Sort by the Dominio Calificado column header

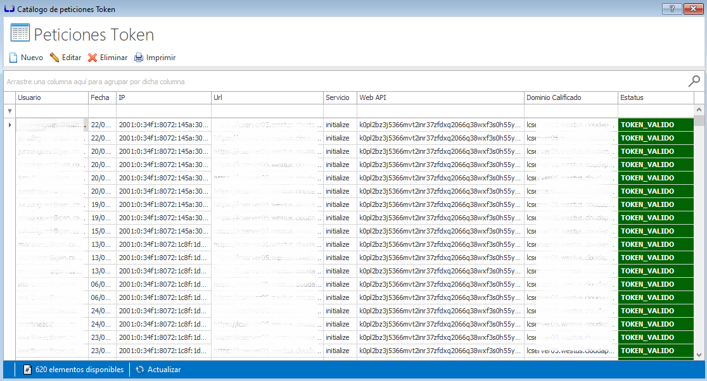pyautogui.click(x=571, y=97)
